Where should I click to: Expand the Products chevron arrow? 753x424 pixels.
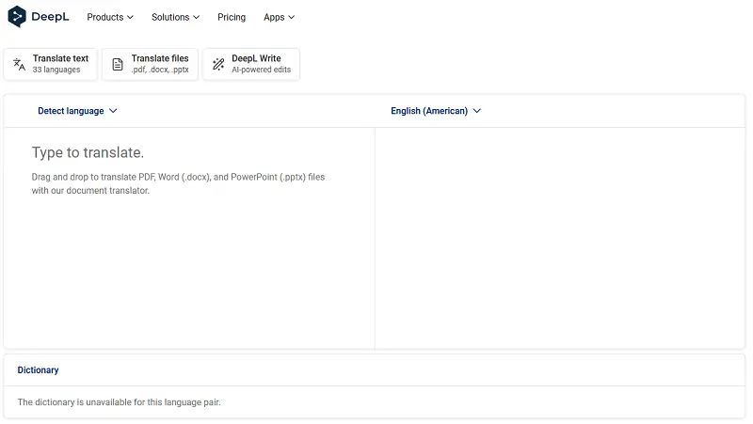click(130, 17)
